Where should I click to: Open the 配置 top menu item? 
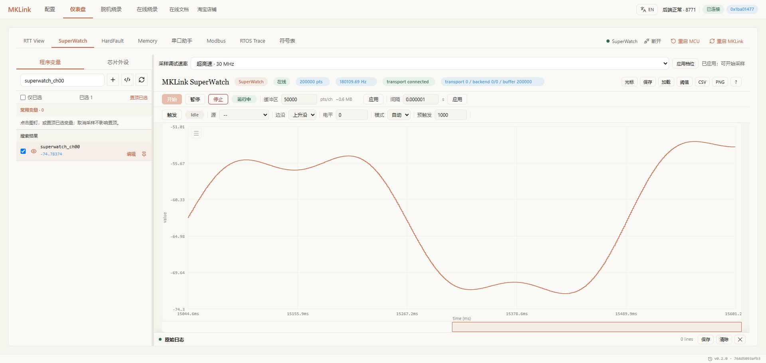coord(50,9)
